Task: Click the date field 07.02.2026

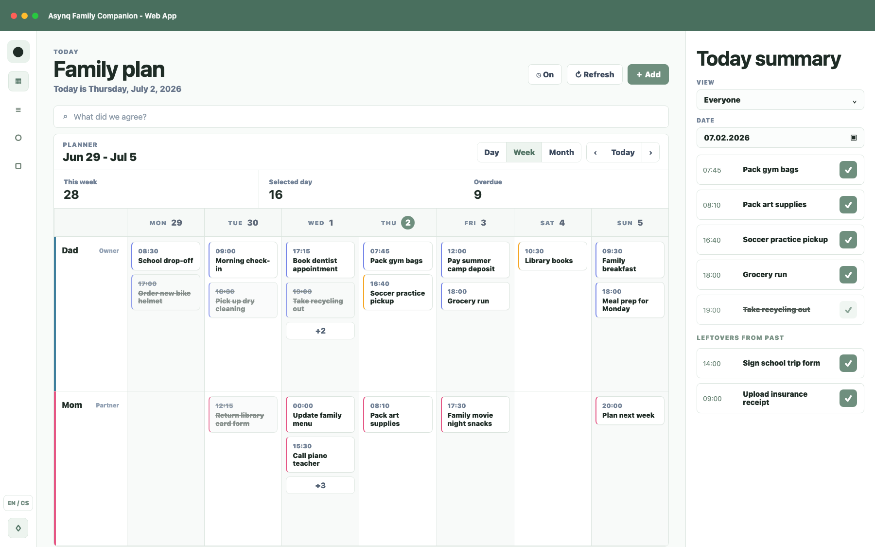Action: [780, 138]
